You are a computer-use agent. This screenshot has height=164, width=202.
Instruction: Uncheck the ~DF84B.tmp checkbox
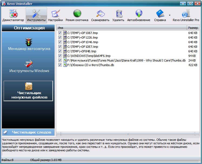[x=60, y=51]
